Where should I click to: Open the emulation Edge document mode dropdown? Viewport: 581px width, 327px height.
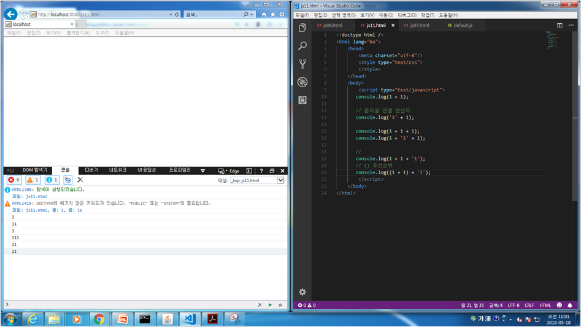[229, 171]
